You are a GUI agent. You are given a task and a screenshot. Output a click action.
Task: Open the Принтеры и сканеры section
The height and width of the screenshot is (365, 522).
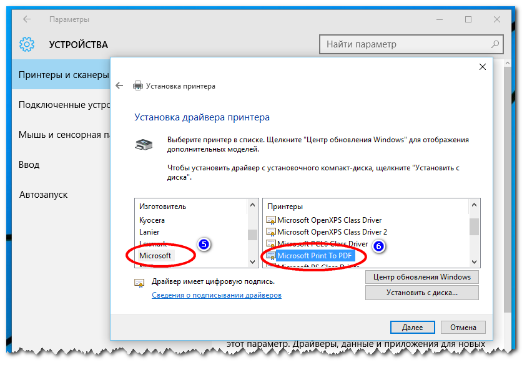click(62, 74)
